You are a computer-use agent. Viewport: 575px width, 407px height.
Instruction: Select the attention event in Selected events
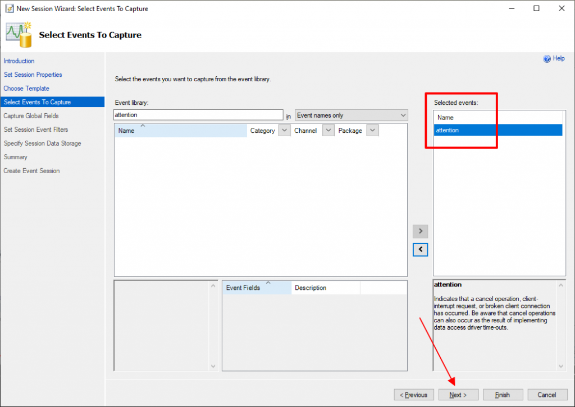click(x=498, y=130)
